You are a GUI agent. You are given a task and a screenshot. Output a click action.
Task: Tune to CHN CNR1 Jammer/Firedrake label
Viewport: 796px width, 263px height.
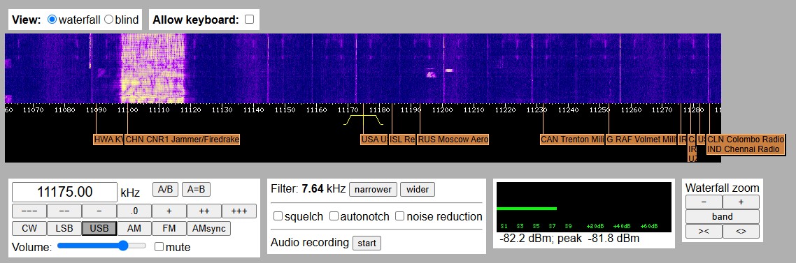pos(183,140)
